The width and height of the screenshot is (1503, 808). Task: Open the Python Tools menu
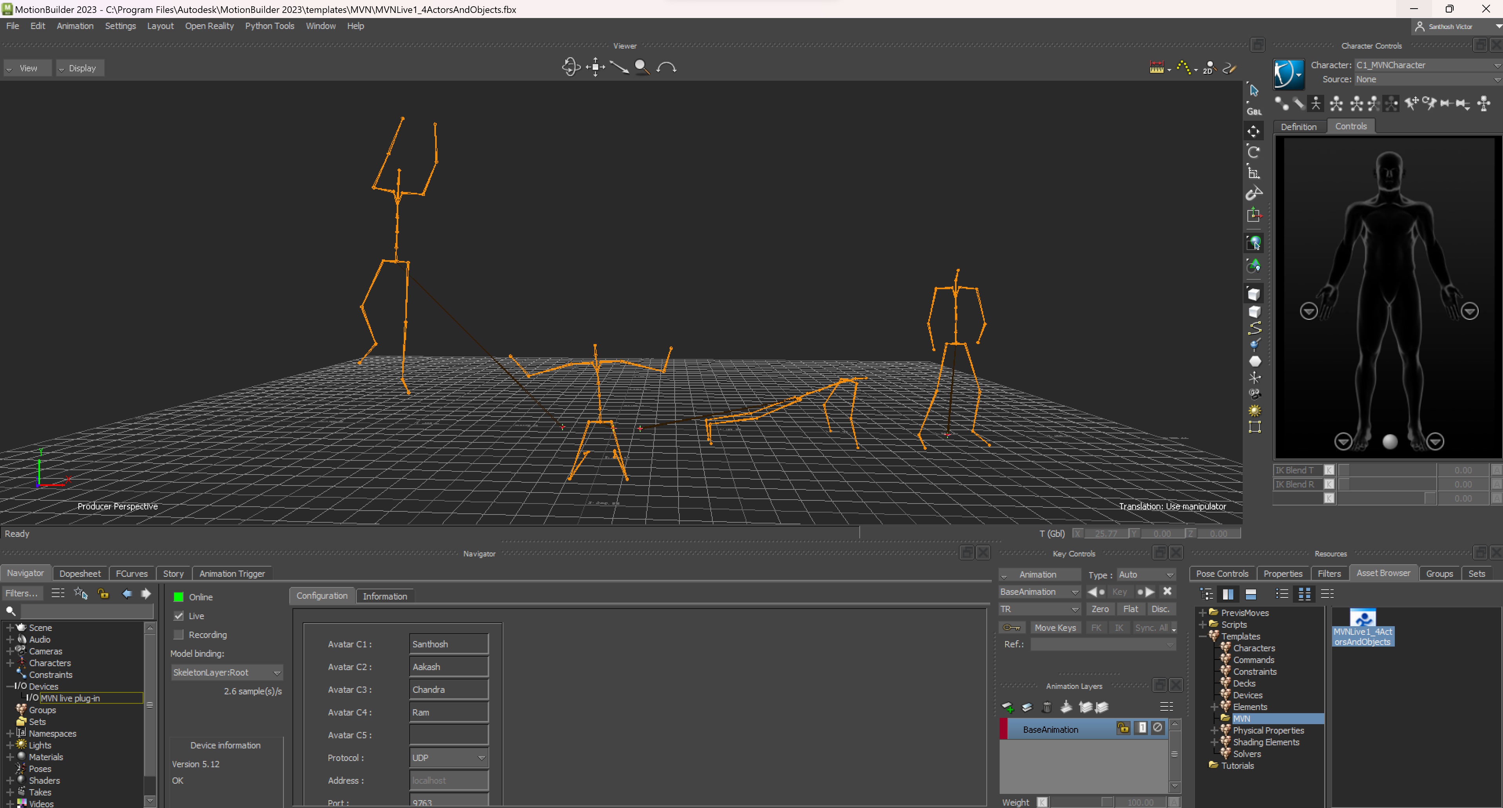point(269,26)
